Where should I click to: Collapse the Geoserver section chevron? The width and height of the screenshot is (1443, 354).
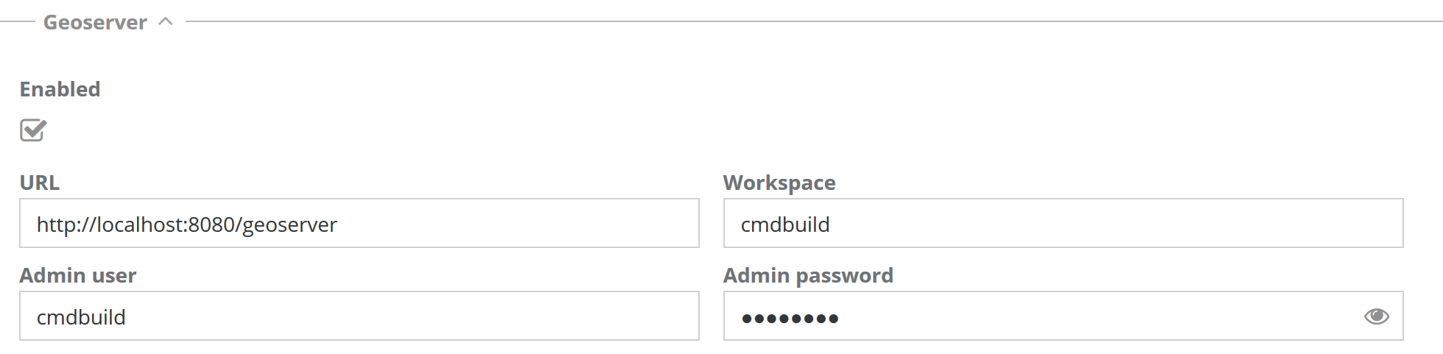(166, 21)
